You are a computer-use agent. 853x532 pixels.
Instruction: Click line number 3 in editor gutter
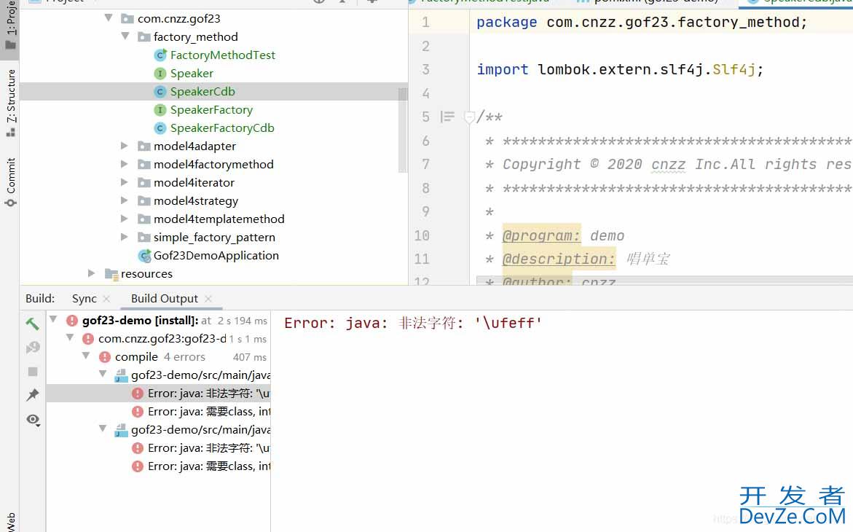[425, 70]
